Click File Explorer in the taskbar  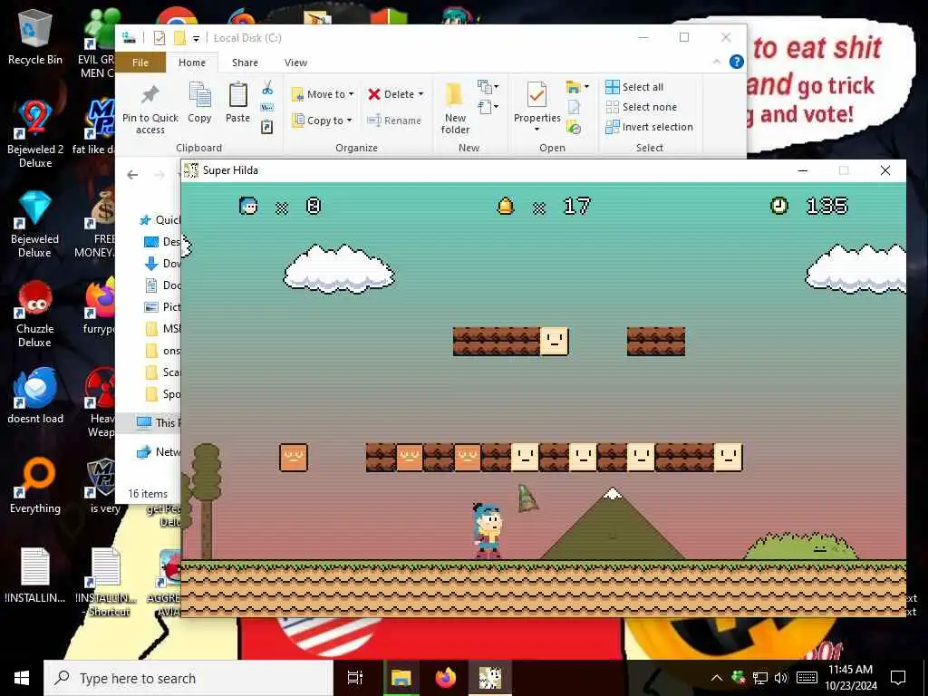(401, 678)
